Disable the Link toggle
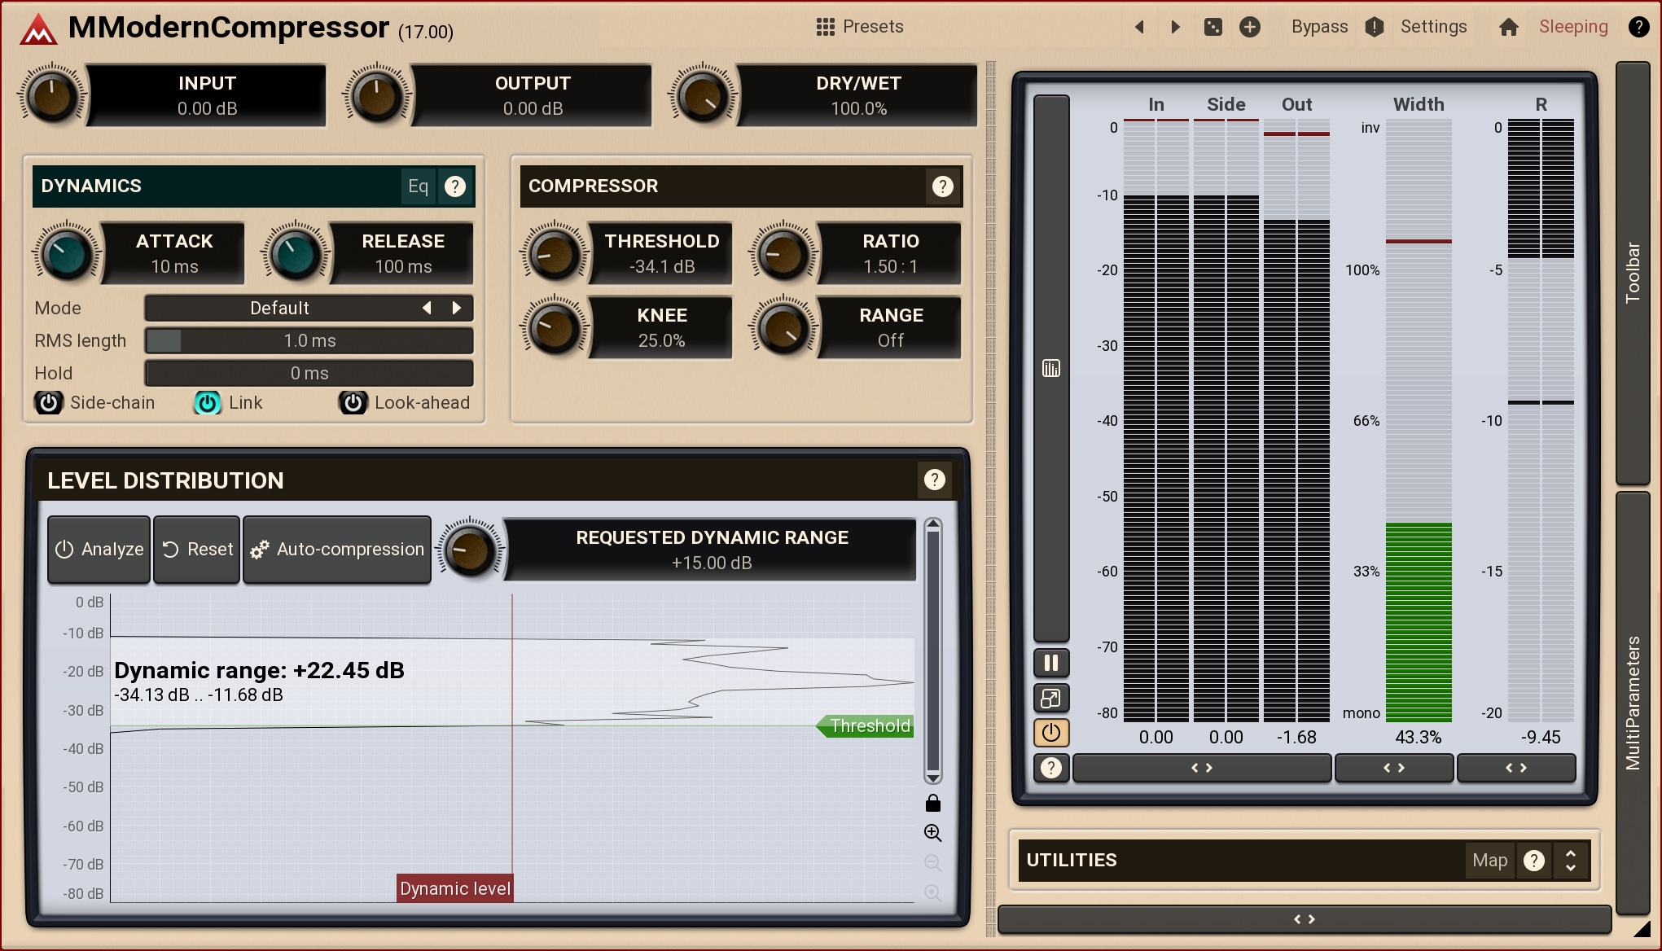This screenshot has width=1662, height=951. [x=208, y=402]
